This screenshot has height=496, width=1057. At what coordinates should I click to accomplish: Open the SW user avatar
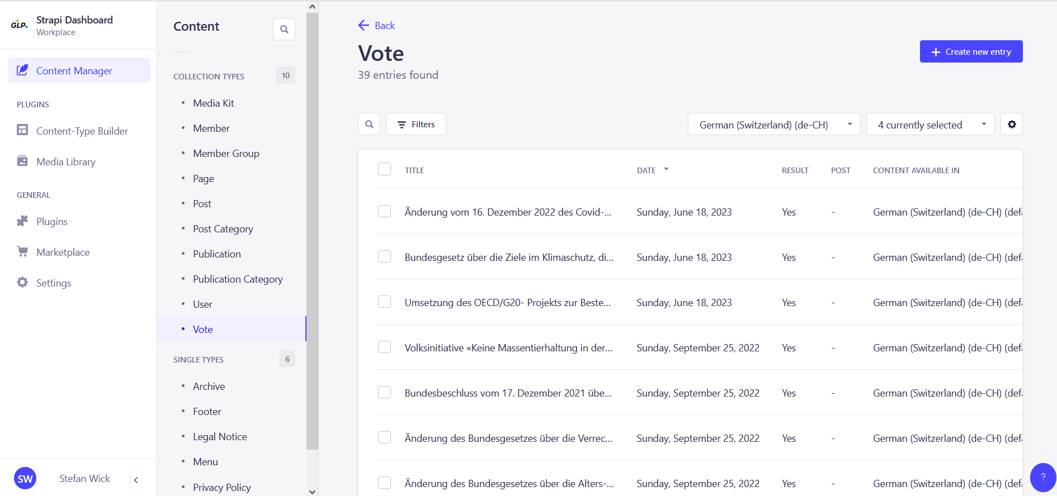[25, 479]
